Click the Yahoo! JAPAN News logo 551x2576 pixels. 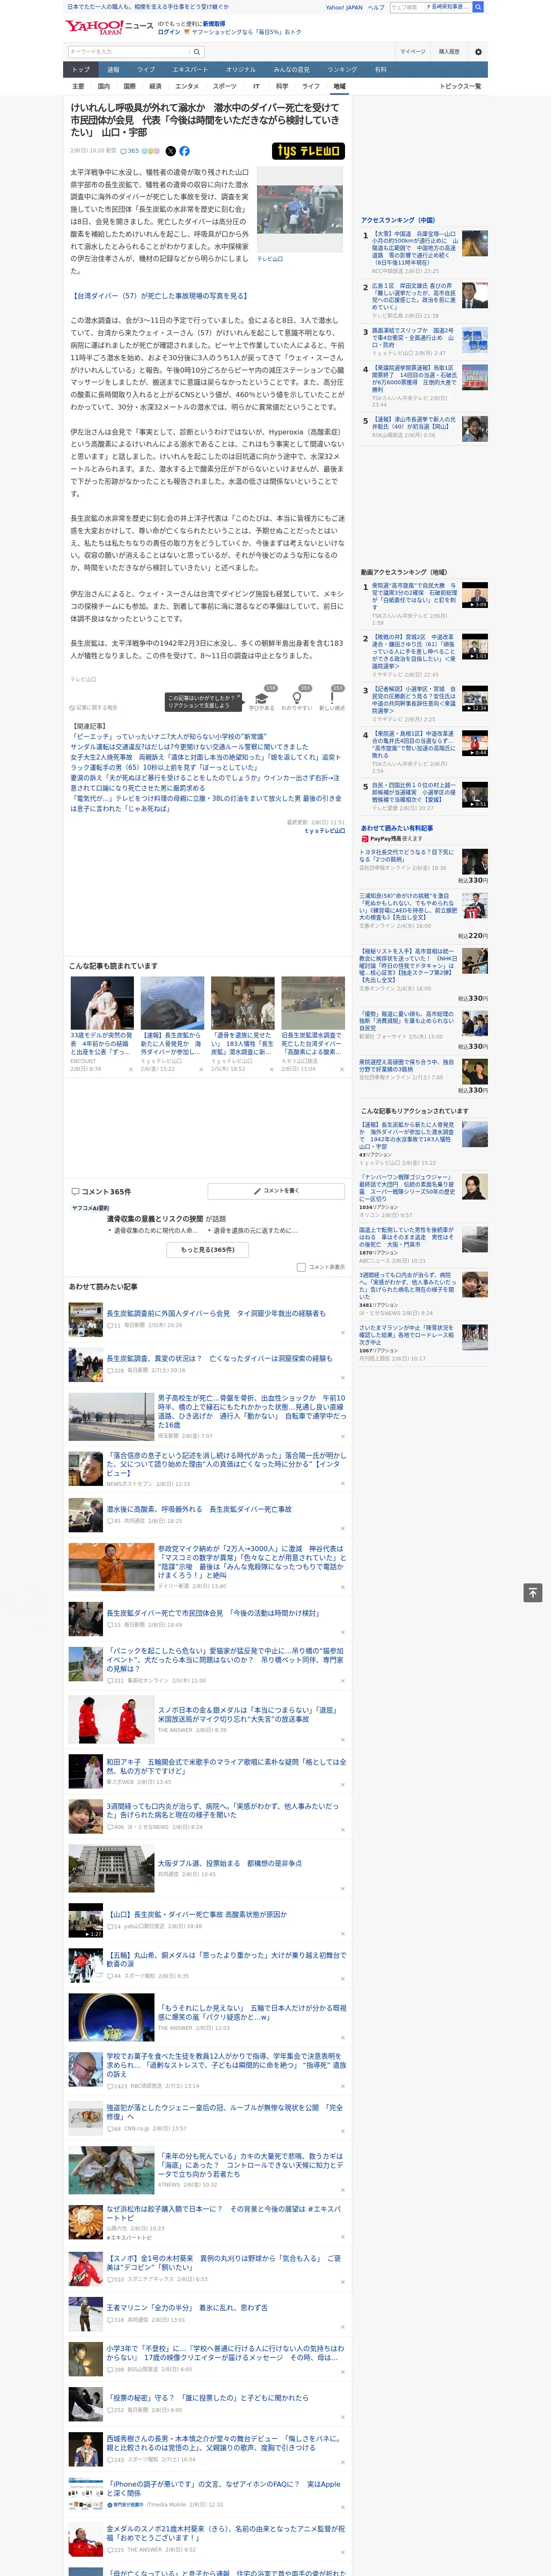[109, 27]
